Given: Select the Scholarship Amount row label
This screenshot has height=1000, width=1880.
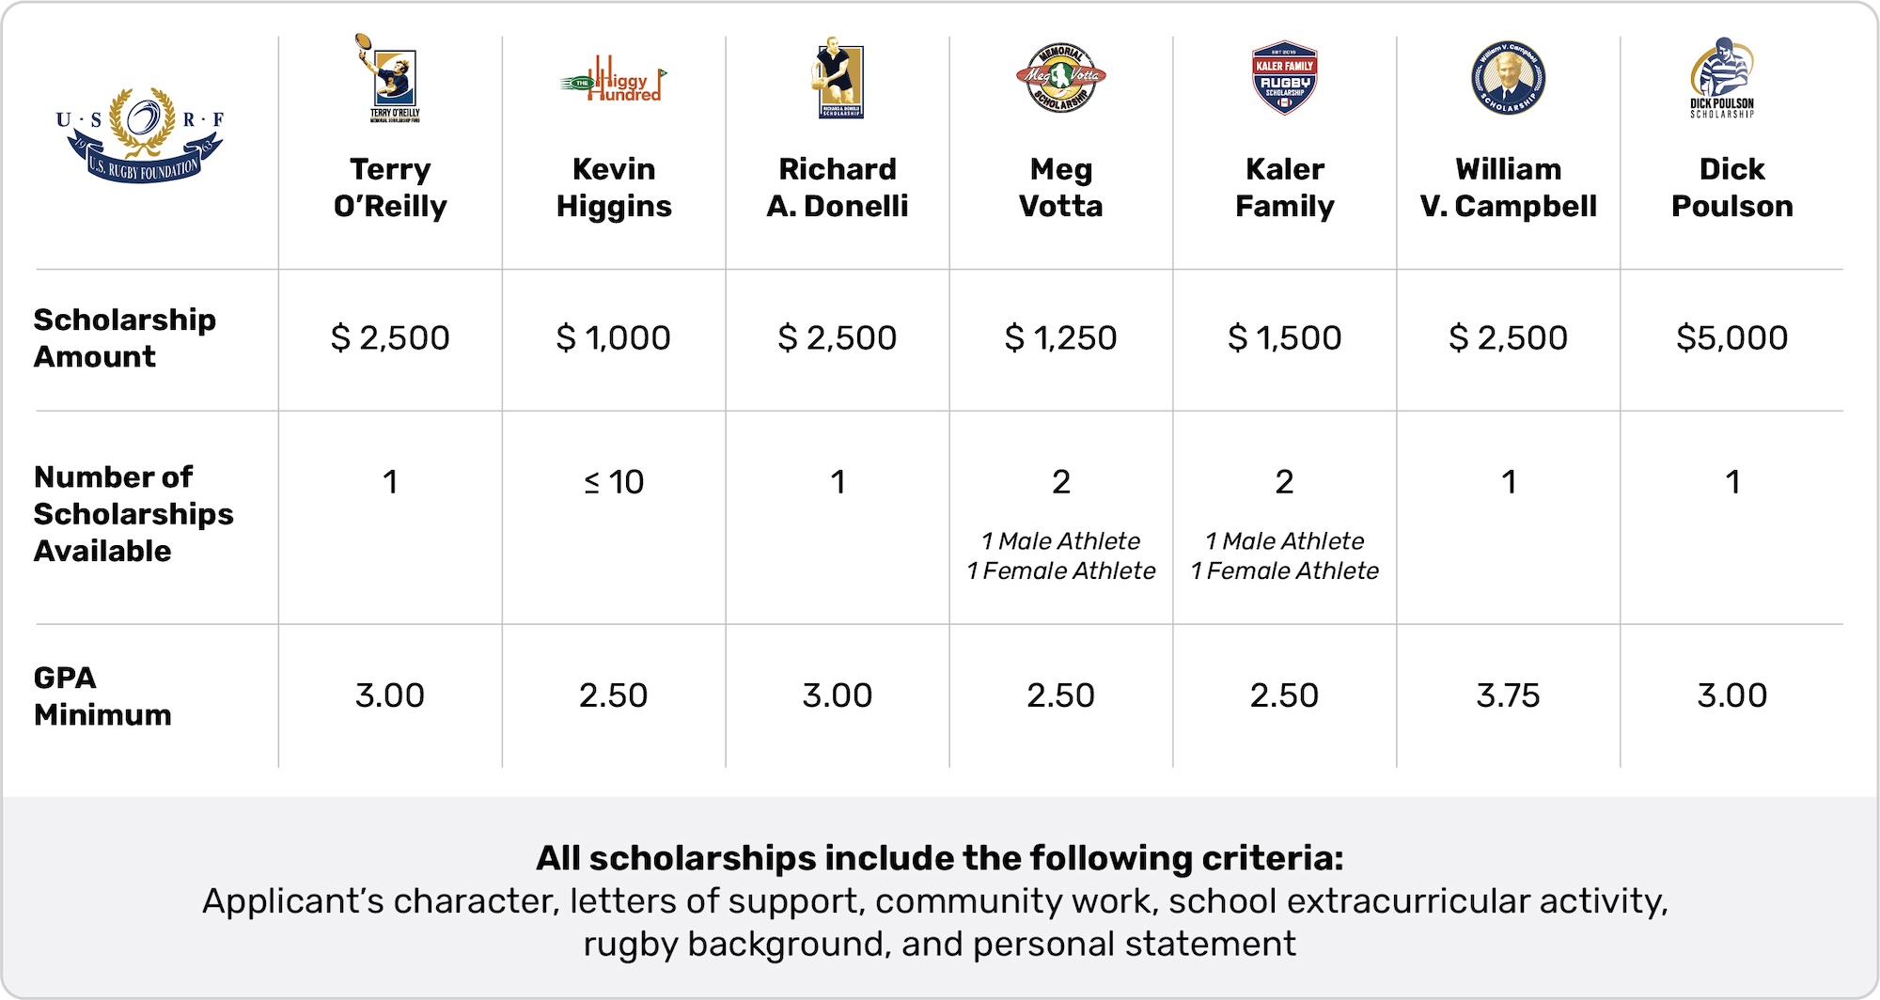Looking at the screenshot, I should pos(125,338).
